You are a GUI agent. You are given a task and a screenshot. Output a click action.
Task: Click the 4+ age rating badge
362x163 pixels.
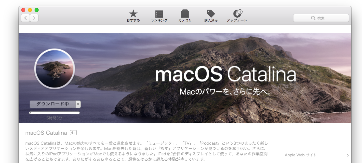73,133
